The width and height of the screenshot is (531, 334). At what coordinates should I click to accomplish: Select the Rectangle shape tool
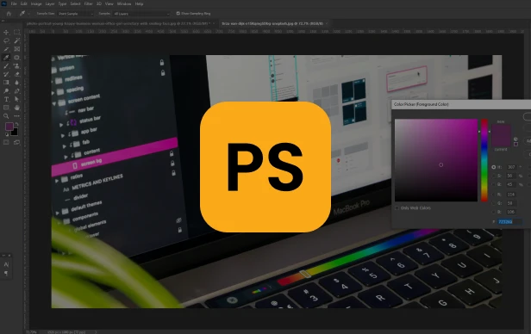(x=6, y=108)
